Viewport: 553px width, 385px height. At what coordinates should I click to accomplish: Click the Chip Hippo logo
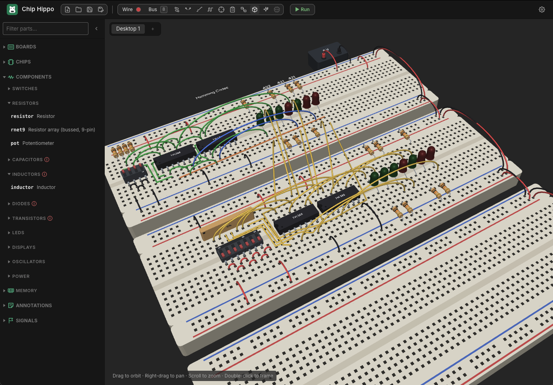(12, 10)
